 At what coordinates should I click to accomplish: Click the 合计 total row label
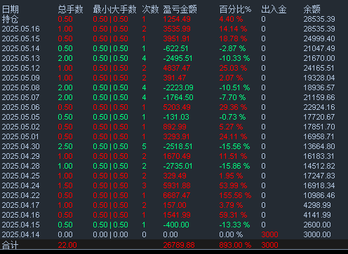pos(10,245)
